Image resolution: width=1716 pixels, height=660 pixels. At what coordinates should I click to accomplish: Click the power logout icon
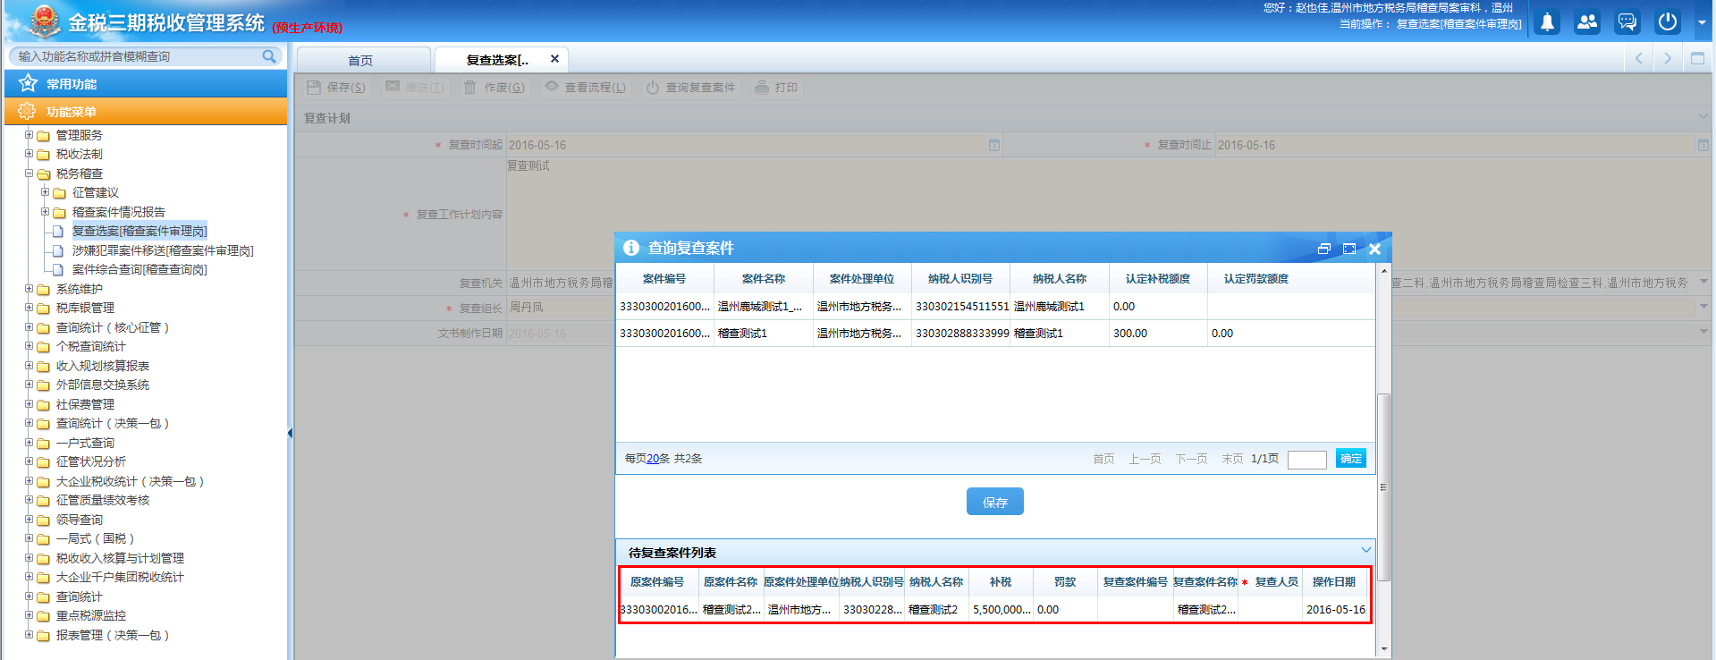tap(1668, 22)
